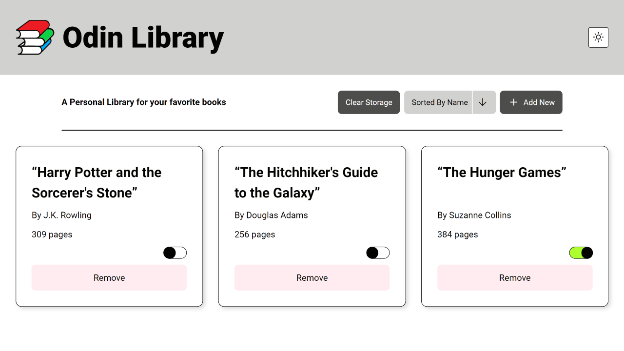The width and height of the screenshot is (624, 351).
Task: Click the Personal Library tagline text
Action: [x=144, y=102]
